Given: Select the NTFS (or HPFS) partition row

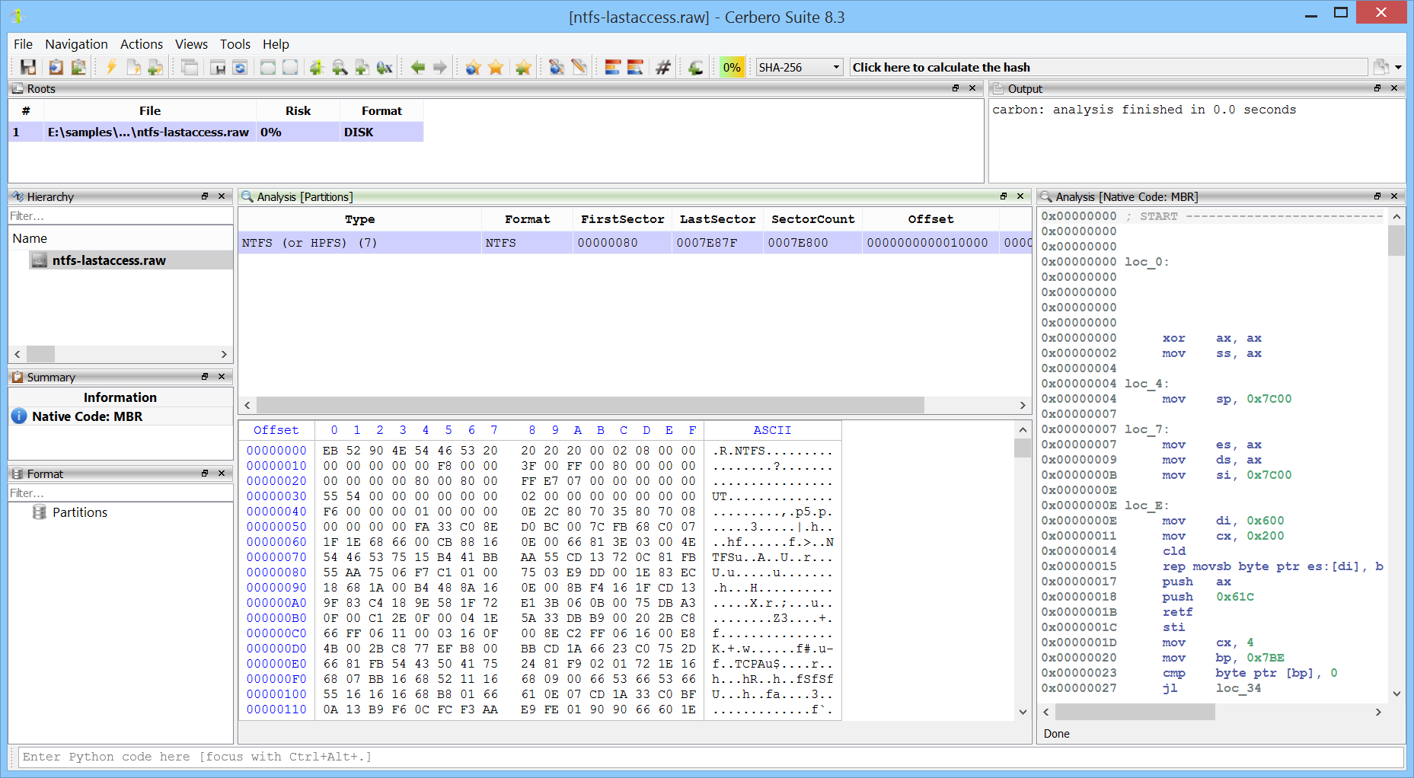Looking at the screenshot, I should pos(635,243).
